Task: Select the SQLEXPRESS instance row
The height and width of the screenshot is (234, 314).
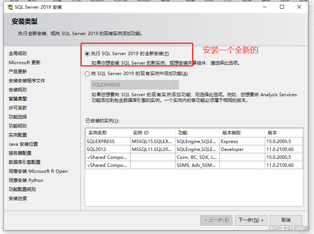Action: pos(194,141)
